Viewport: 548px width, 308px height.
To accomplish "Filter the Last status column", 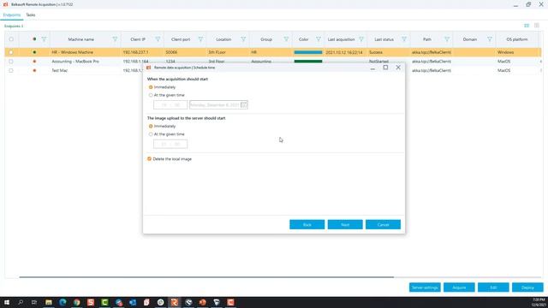I will pos(404,39).
